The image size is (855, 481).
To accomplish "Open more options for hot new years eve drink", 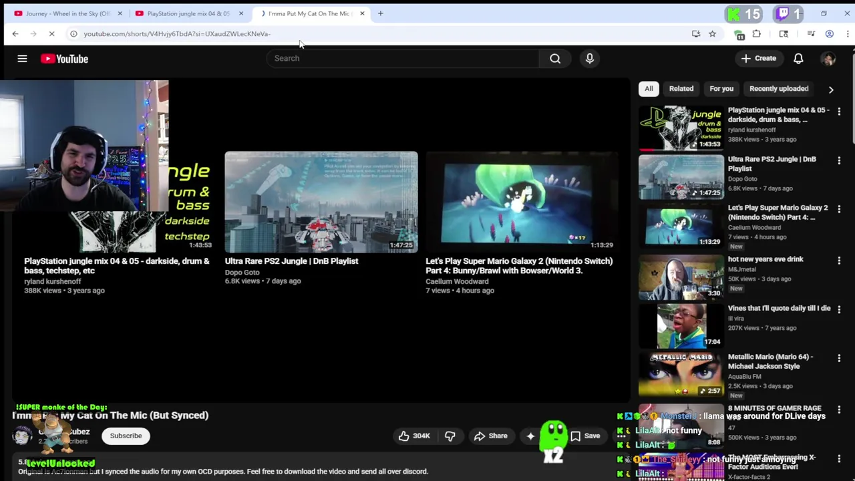I will point(839,261).
